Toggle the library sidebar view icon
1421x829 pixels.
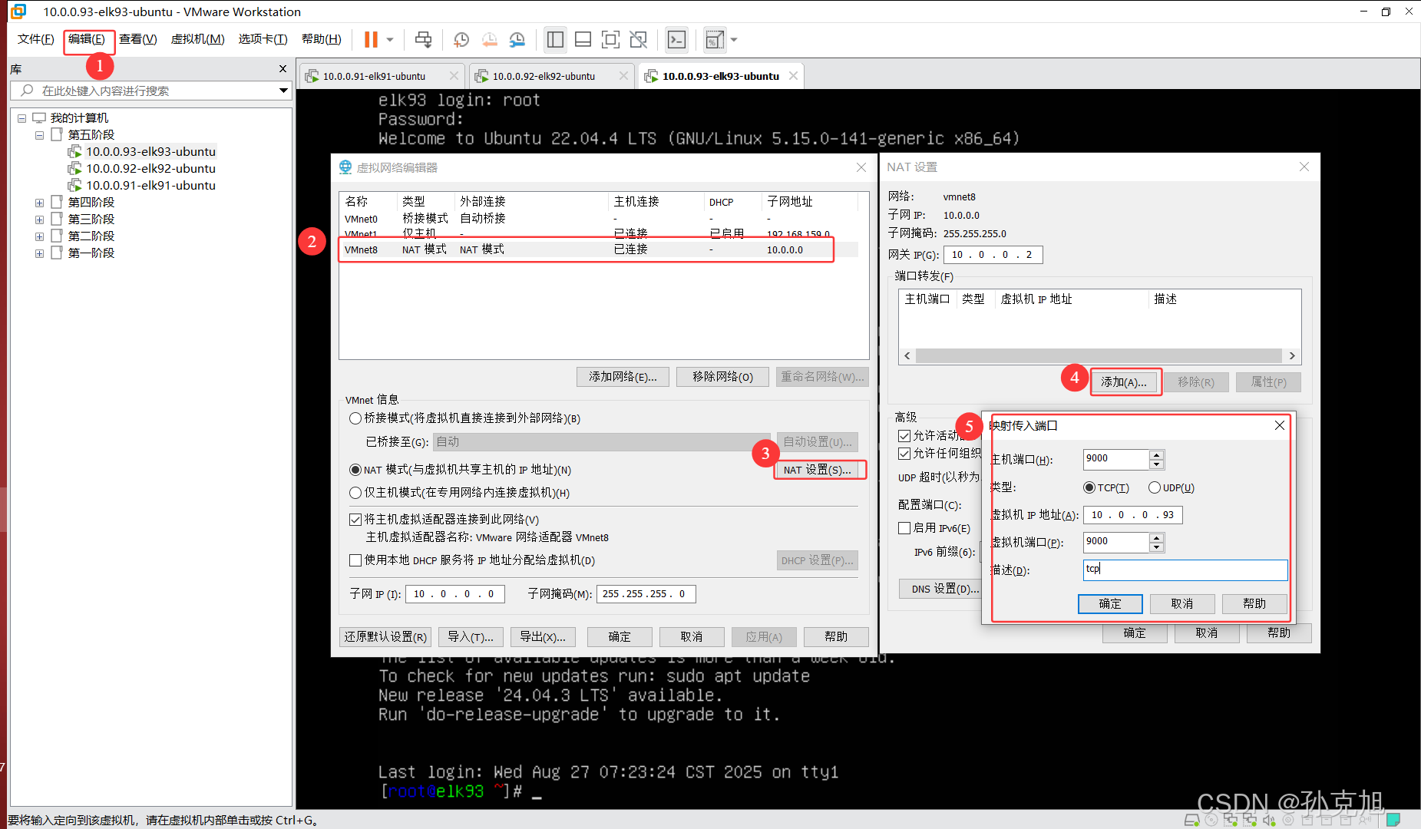555,39
